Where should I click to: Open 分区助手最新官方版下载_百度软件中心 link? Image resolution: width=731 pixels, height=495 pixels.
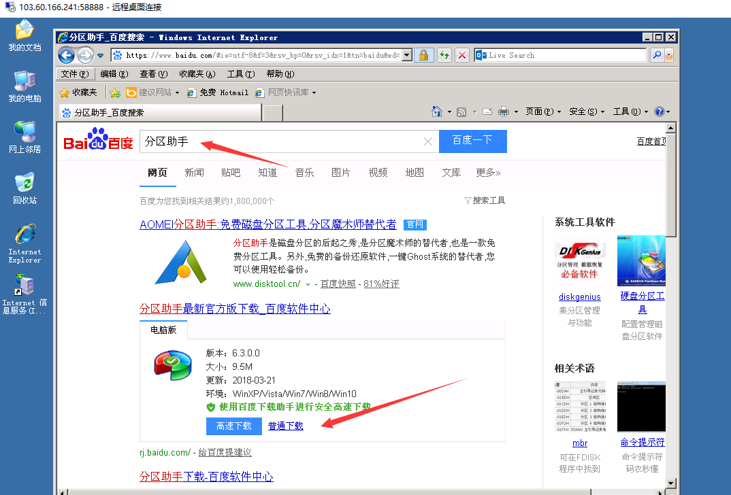tap(235, 309)
